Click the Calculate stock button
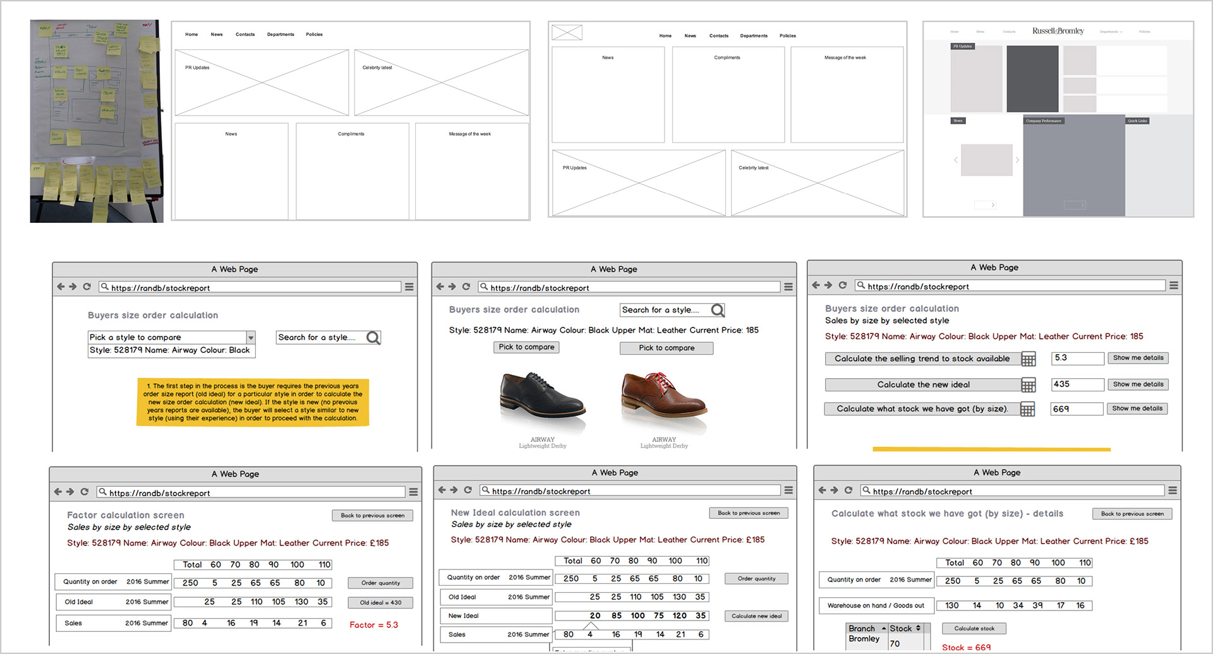Screen dimensions: 1213x654 (974, 629)
